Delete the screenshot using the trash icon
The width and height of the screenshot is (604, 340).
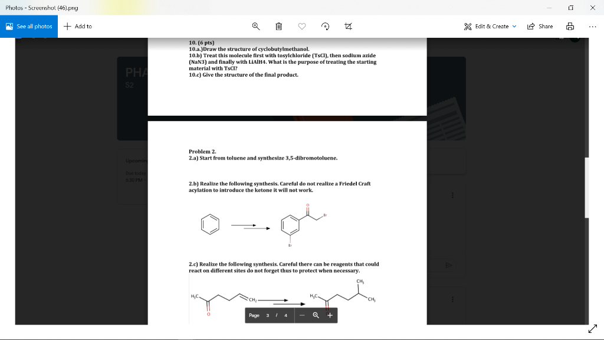tap(278, 26)
